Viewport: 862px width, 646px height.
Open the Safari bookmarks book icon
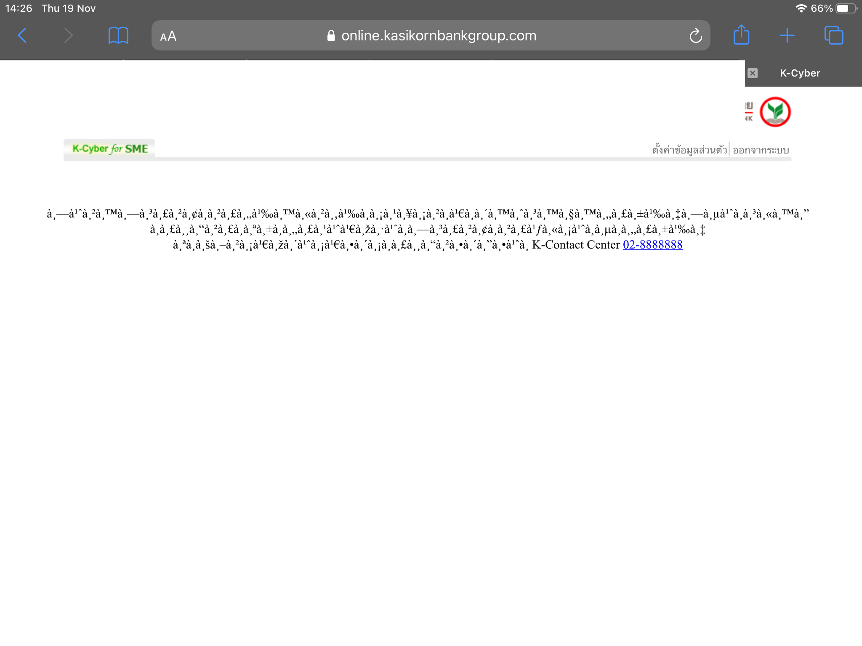click(x=118, y=36)
